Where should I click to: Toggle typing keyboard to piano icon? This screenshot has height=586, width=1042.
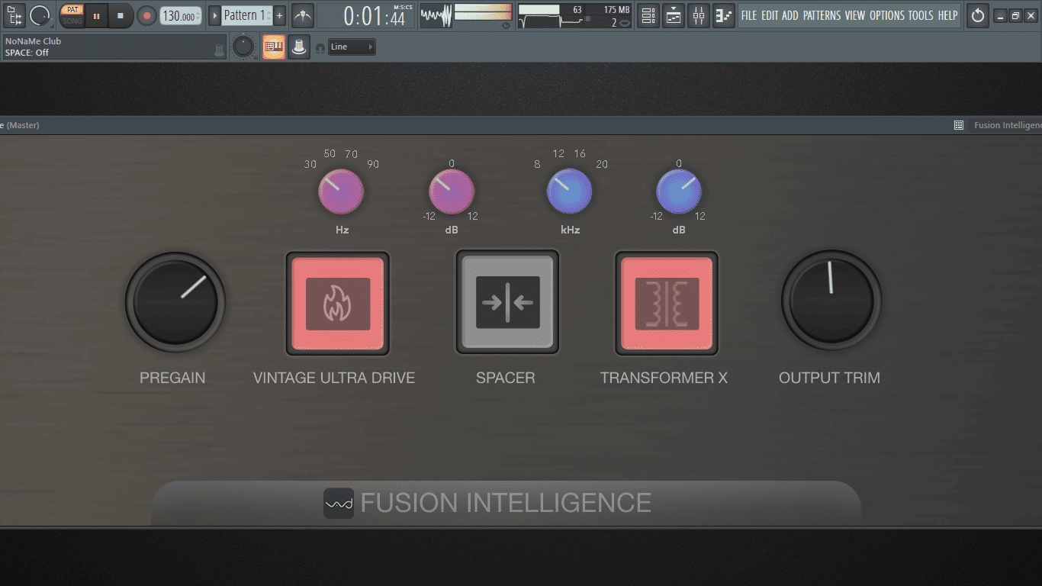(274, 47)
